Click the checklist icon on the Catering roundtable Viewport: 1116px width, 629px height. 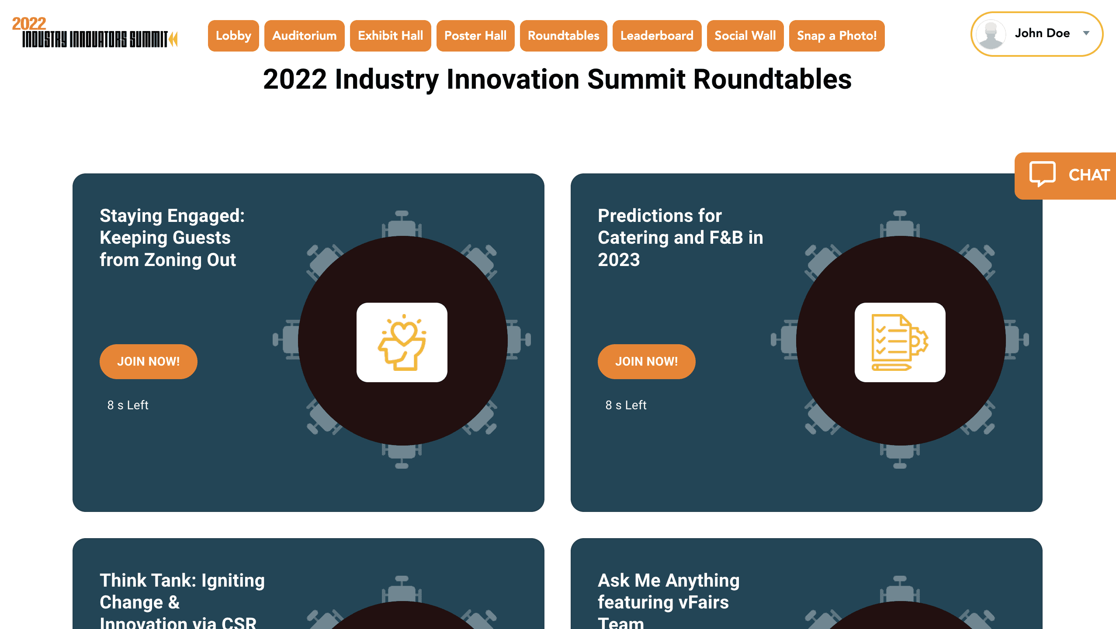coord(900,342)
